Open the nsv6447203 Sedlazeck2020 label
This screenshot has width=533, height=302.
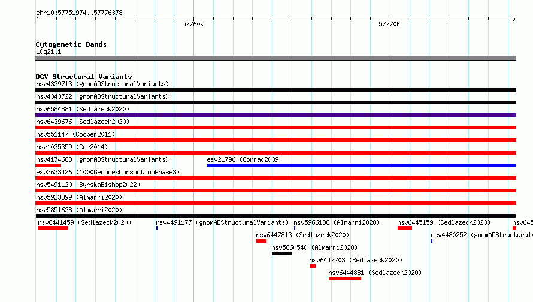pos(356,260)
